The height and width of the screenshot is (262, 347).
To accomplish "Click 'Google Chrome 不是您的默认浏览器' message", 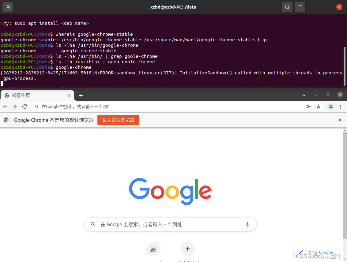I will click(54, 120).
